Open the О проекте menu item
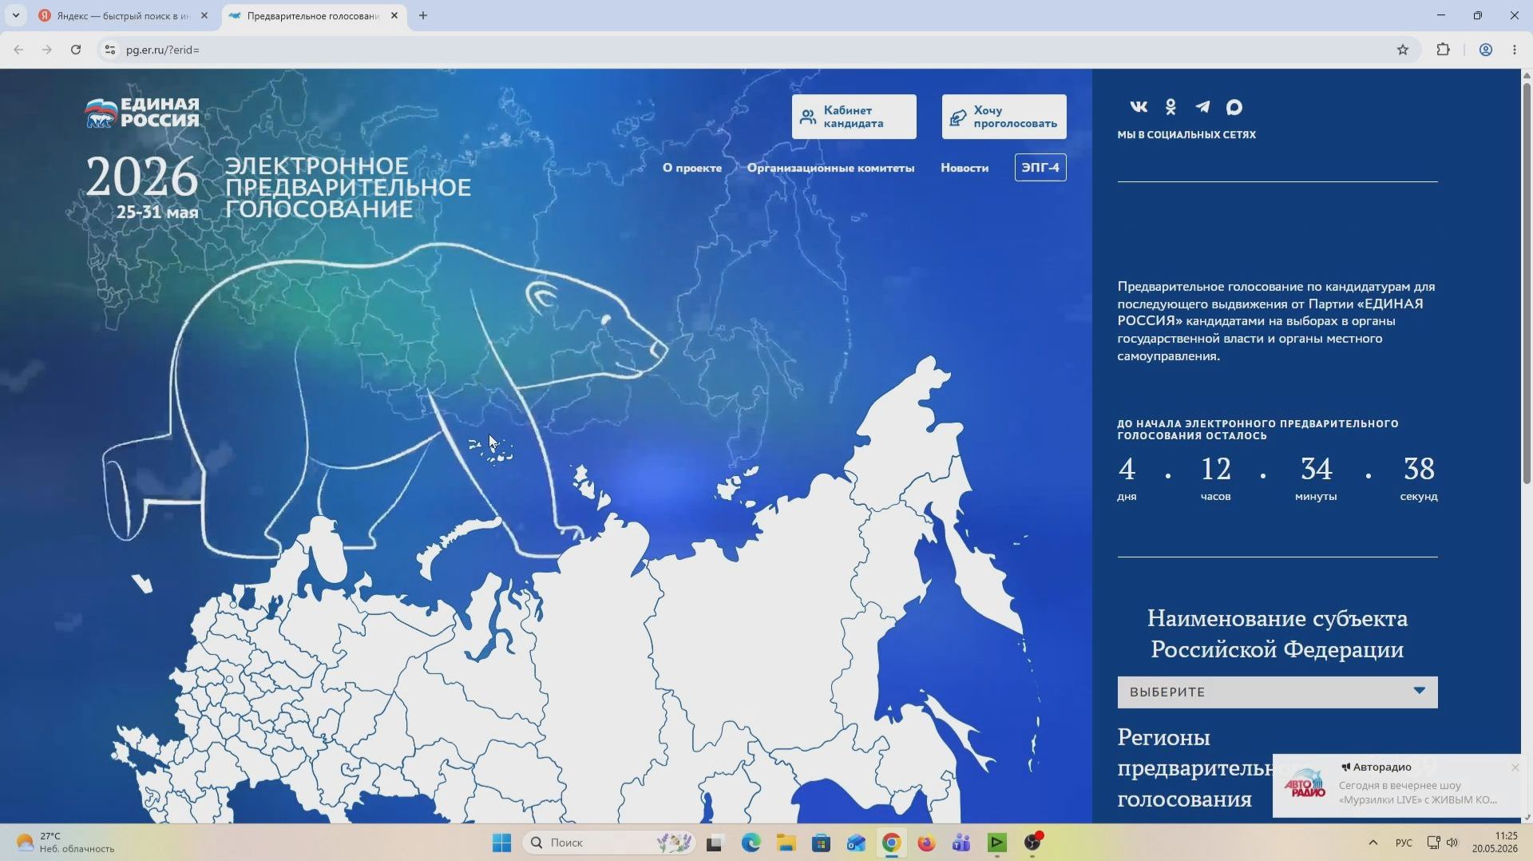 click(x=692, y=168)
